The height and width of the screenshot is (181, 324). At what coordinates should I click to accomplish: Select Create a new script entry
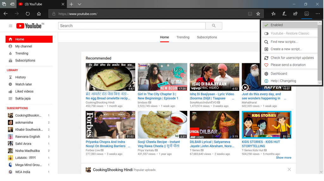click(290, 49)
